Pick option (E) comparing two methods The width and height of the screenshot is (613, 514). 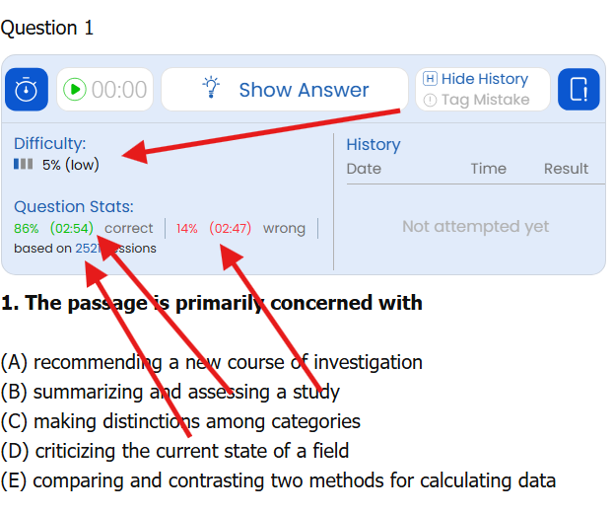click(x=278, y=480)
